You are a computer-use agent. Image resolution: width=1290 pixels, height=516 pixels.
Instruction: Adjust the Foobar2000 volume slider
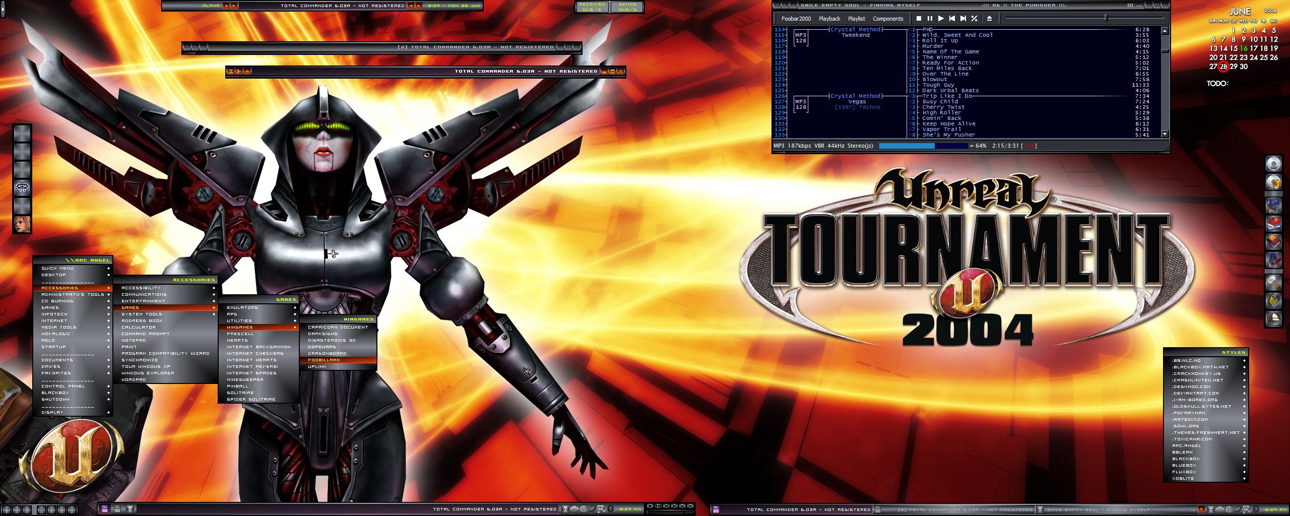pyautogui.click(x=1106, y=18)
